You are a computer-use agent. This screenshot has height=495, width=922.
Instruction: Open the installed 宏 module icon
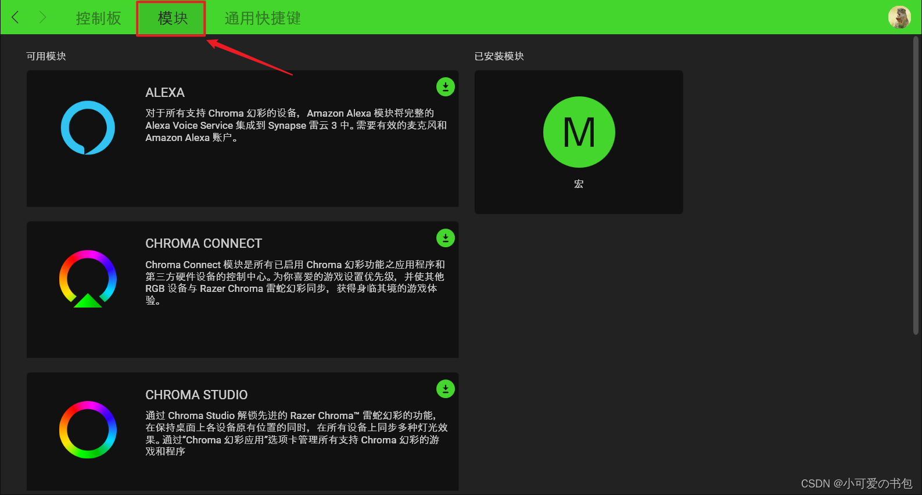coord(579,132)
